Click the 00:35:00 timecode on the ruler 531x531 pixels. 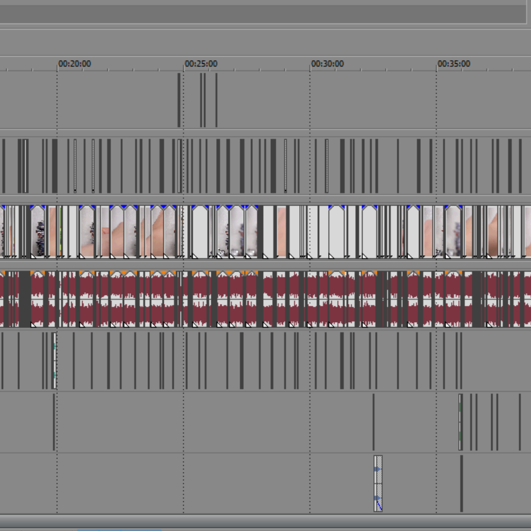(x=453, y=64)
